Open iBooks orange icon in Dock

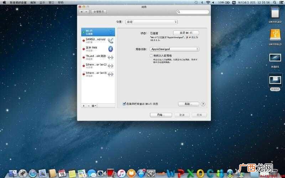(x=131, y=173)
